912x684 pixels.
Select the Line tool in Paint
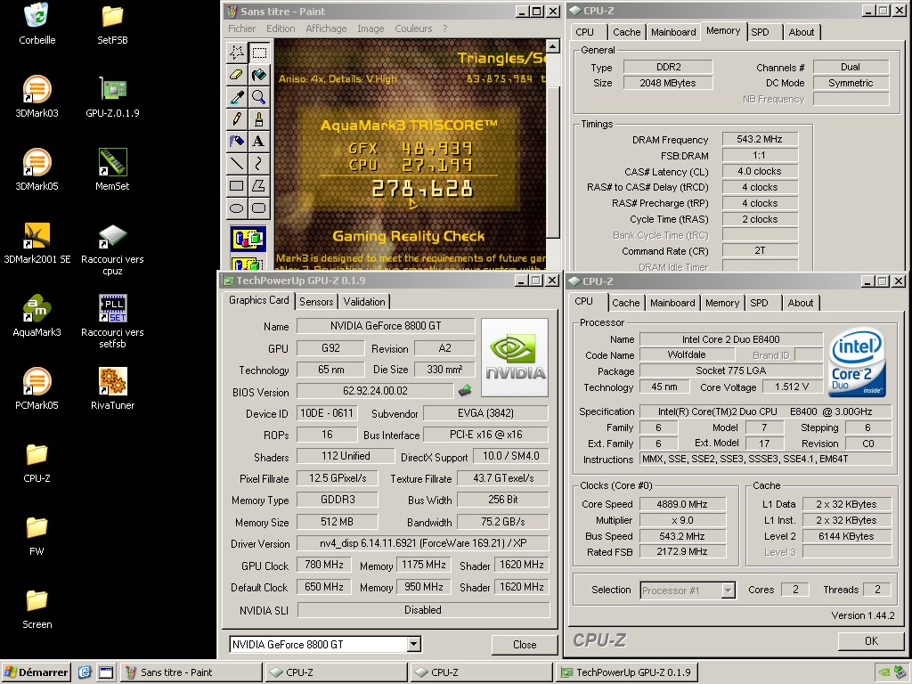[237, 163]
